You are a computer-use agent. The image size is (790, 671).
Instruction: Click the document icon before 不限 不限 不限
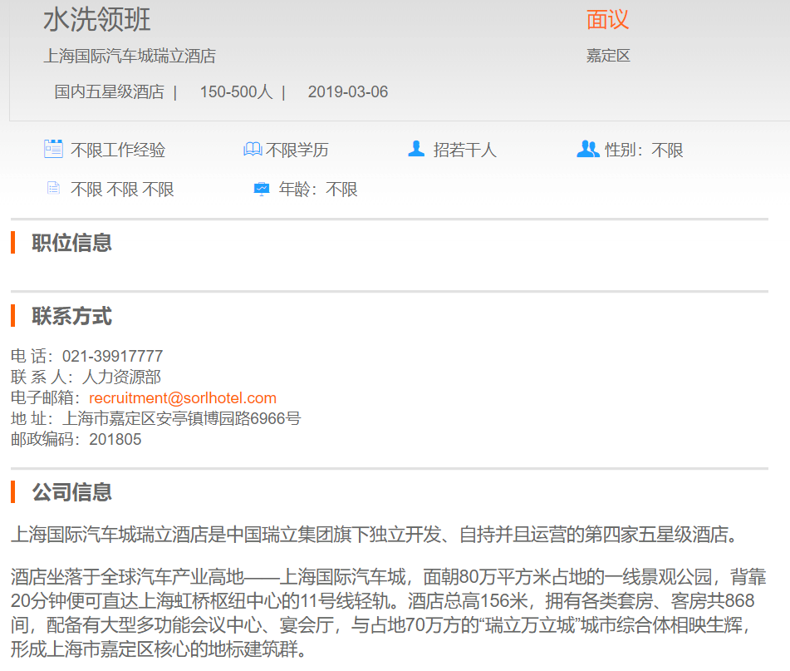(53, 189)
